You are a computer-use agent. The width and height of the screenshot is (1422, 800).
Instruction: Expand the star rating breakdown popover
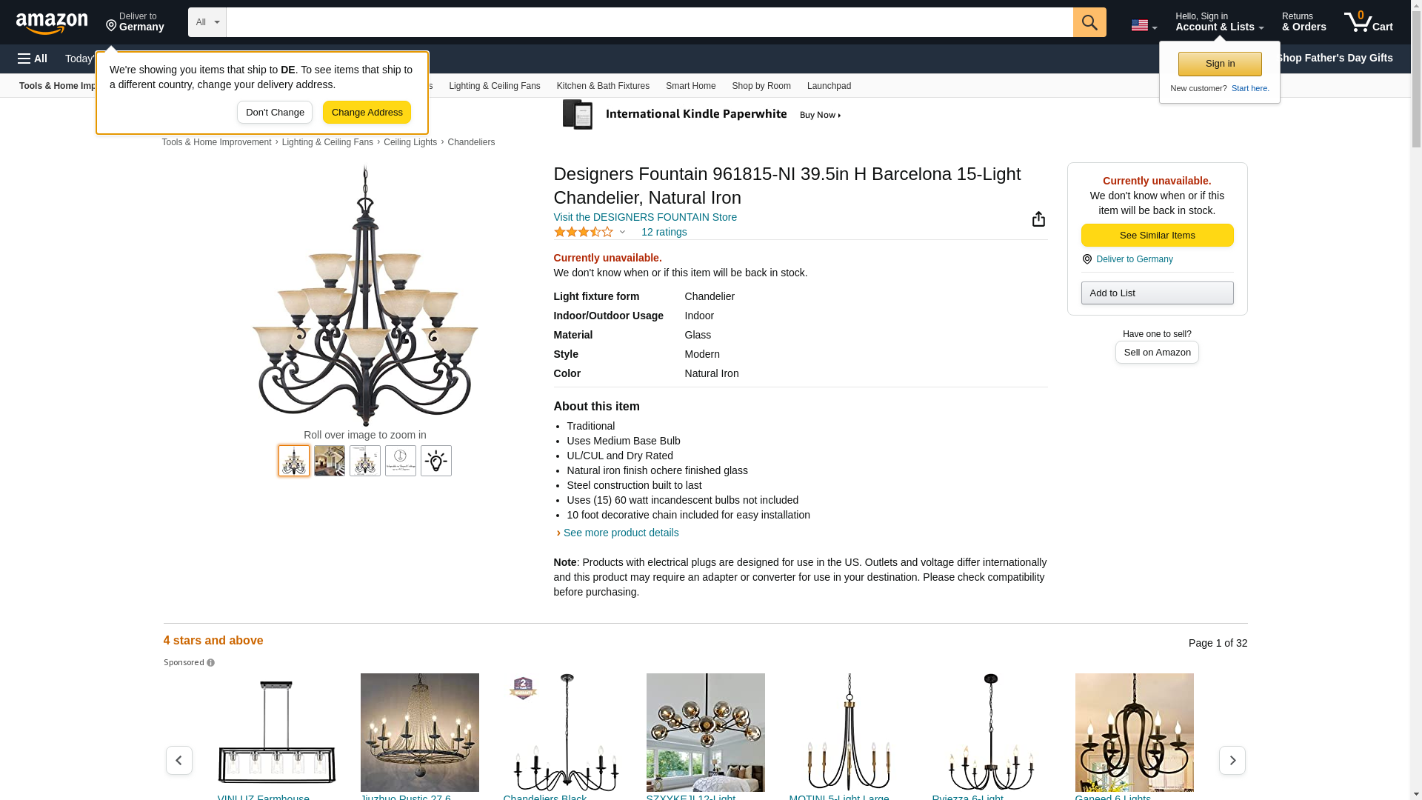coord(622,233)
